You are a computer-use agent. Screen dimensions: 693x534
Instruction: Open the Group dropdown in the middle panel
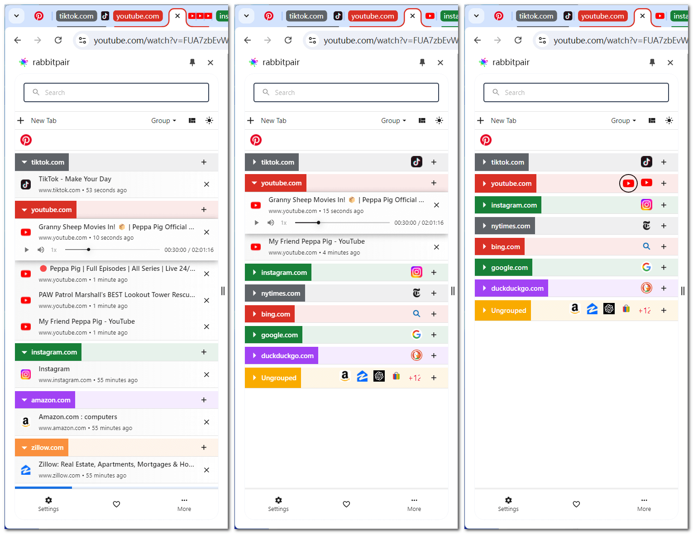pyautogui.click(x=393, y=121)
